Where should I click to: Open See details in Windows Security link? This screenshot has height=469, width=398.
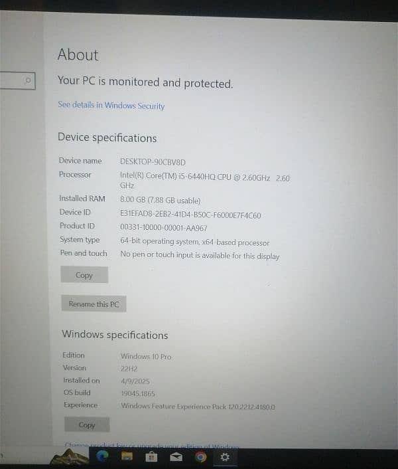pos(111,105)
